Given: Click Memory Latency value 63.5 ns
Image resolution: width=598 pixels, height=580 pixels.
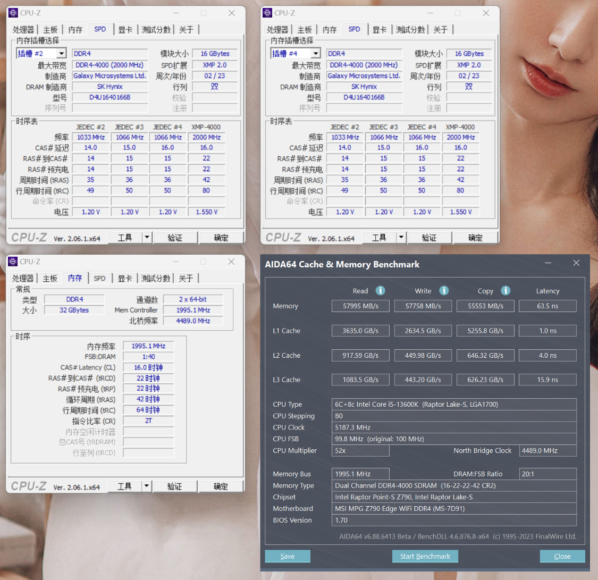Looking at the screenshot, I should pyautogui.click(x=548, y=306).
